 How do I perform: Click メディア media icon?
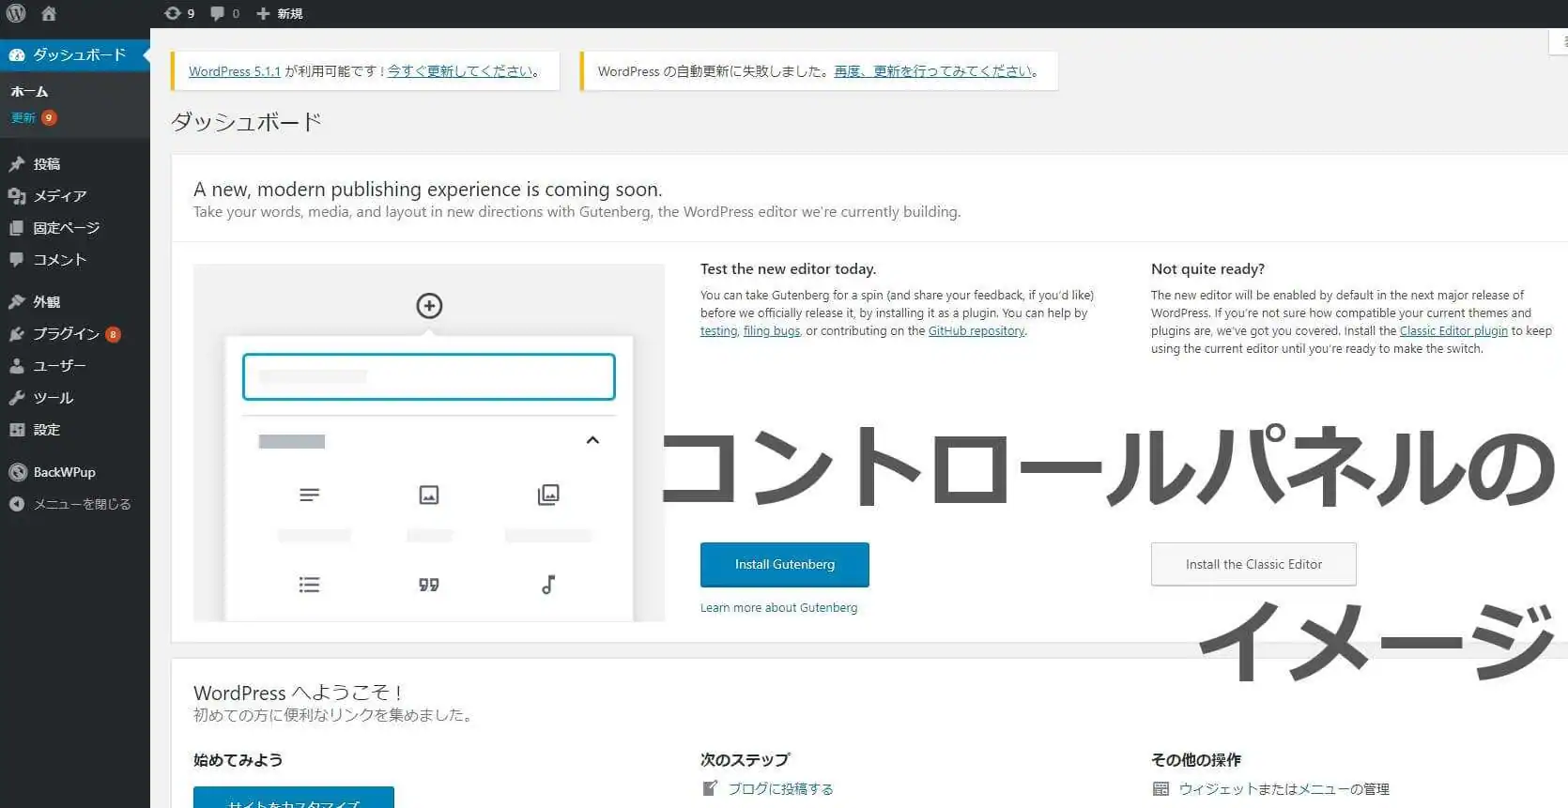[x=16, y=195]
